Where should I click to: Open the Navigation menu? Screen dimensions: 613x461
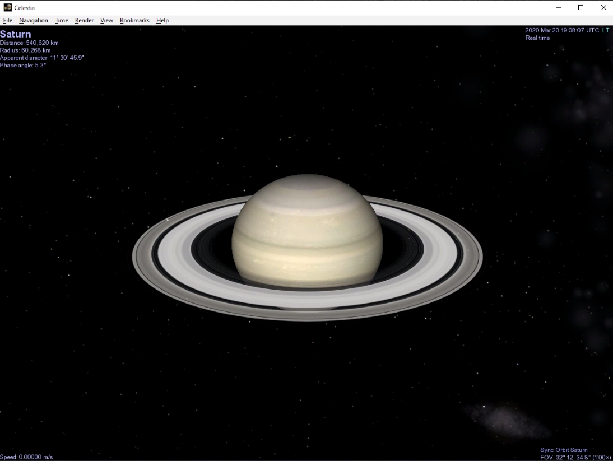point(34,20)
